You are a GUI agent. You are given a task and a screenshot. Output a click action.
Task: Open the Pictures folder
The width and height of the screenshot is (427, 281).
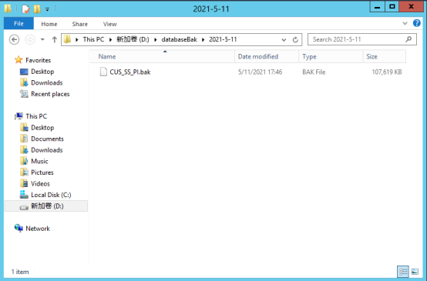tap(42, 172)
